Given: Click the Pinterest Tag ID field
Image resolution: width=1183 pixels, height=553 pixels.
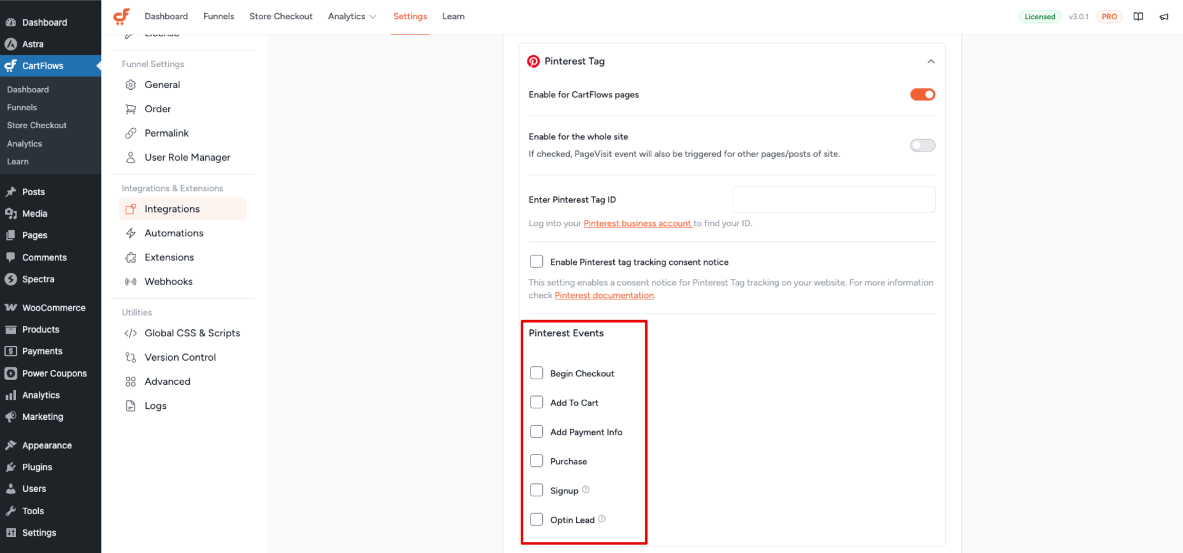Looking at the screenshot, I should tap(834, 200).
